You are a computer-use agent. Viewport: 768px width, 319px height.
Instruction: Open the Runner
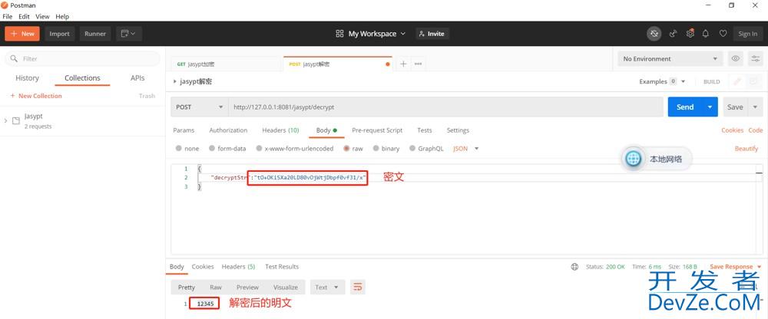click(95, 34)
